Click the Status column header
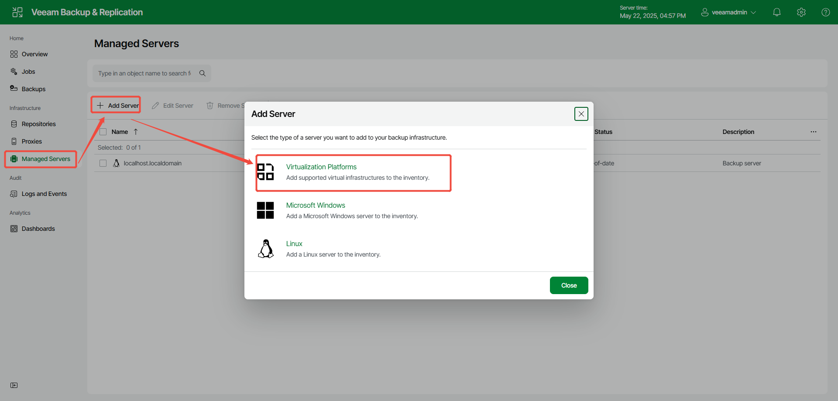Viewport: 838px width, 401px height. (604, 132)
